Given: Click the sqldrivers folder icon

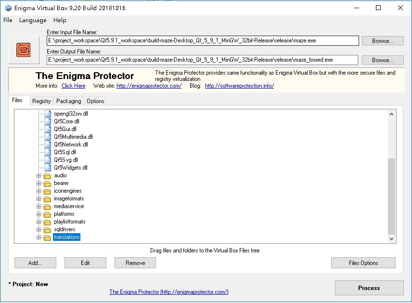Looking at the screenshot, I should coord(47,229).
